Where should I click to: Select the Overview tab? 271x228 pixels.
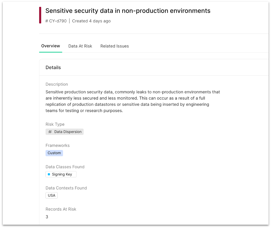[51, 46]
